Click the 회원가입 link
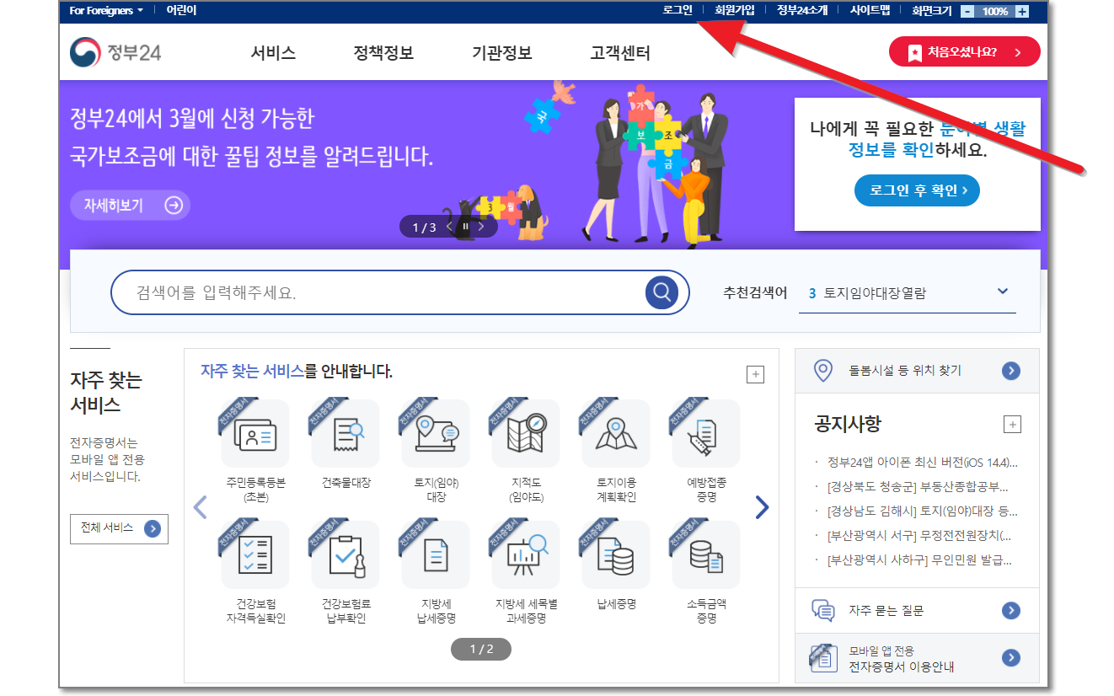 click(735, 10)
